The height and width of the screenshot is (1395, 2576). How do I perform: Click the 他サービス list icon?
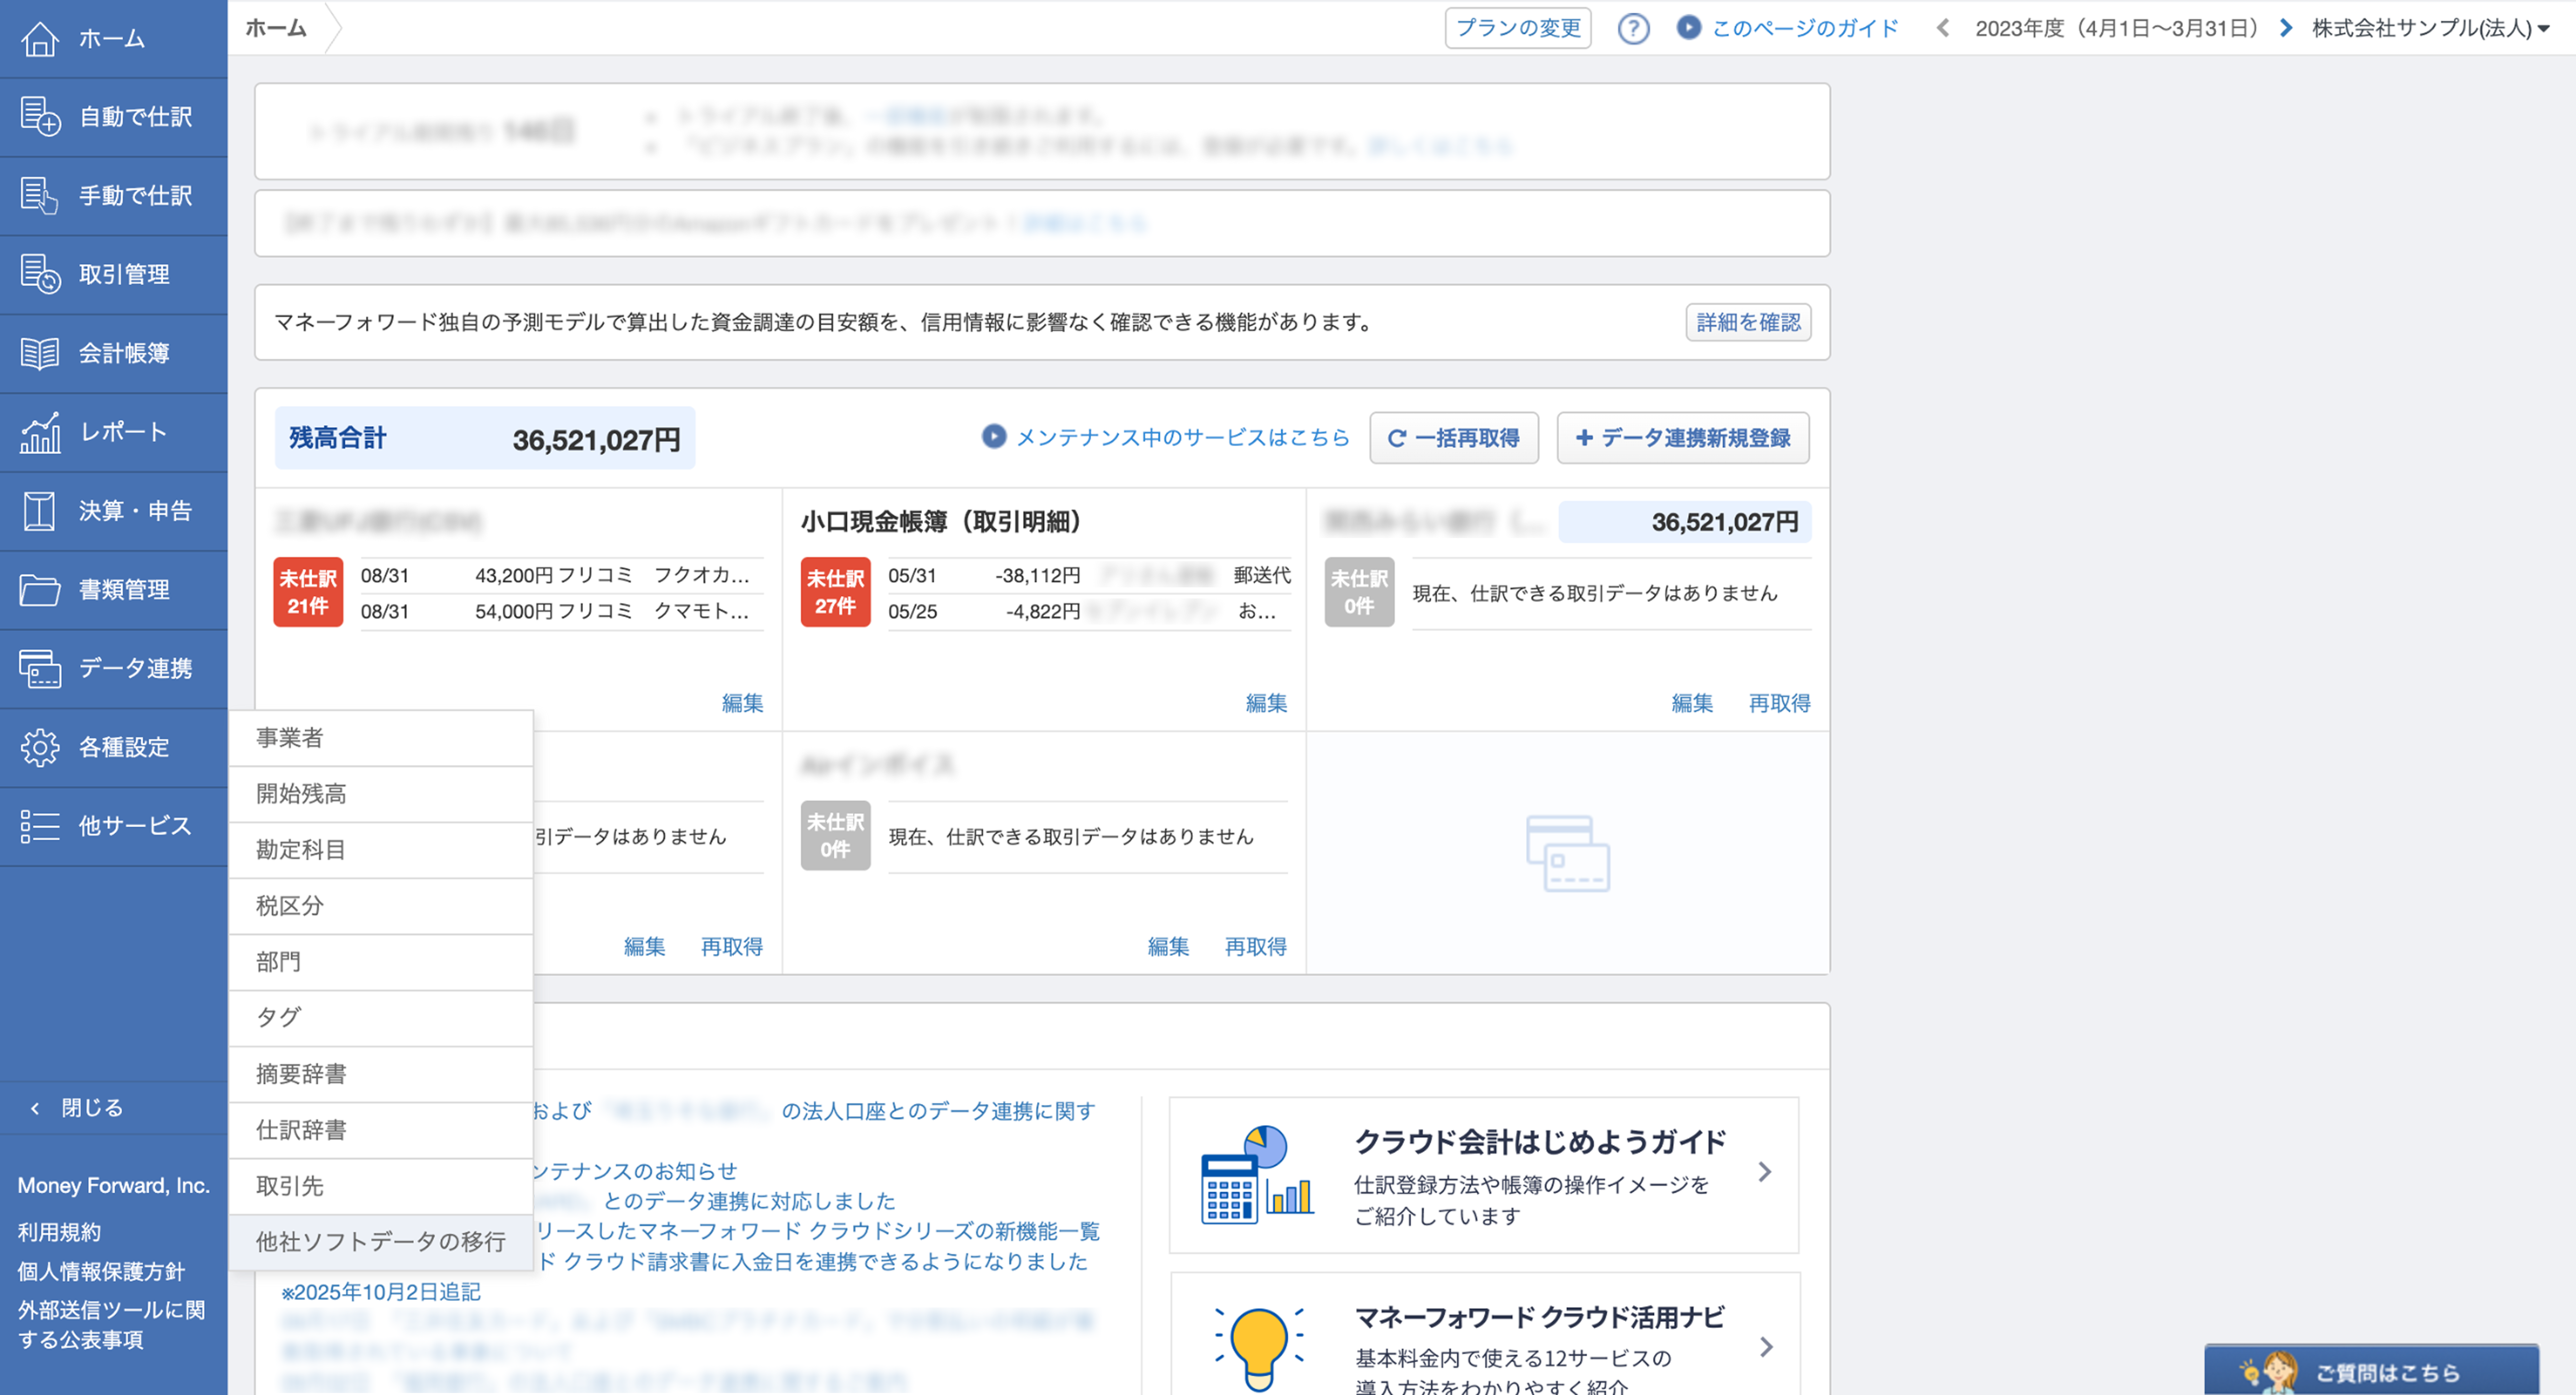39,826
